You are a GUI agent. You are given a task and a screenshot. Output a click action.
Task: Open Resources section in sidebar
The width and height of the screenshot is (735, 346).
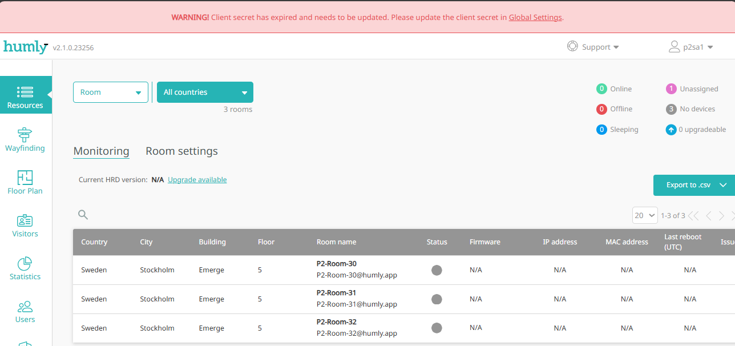(x=25, y=96)
